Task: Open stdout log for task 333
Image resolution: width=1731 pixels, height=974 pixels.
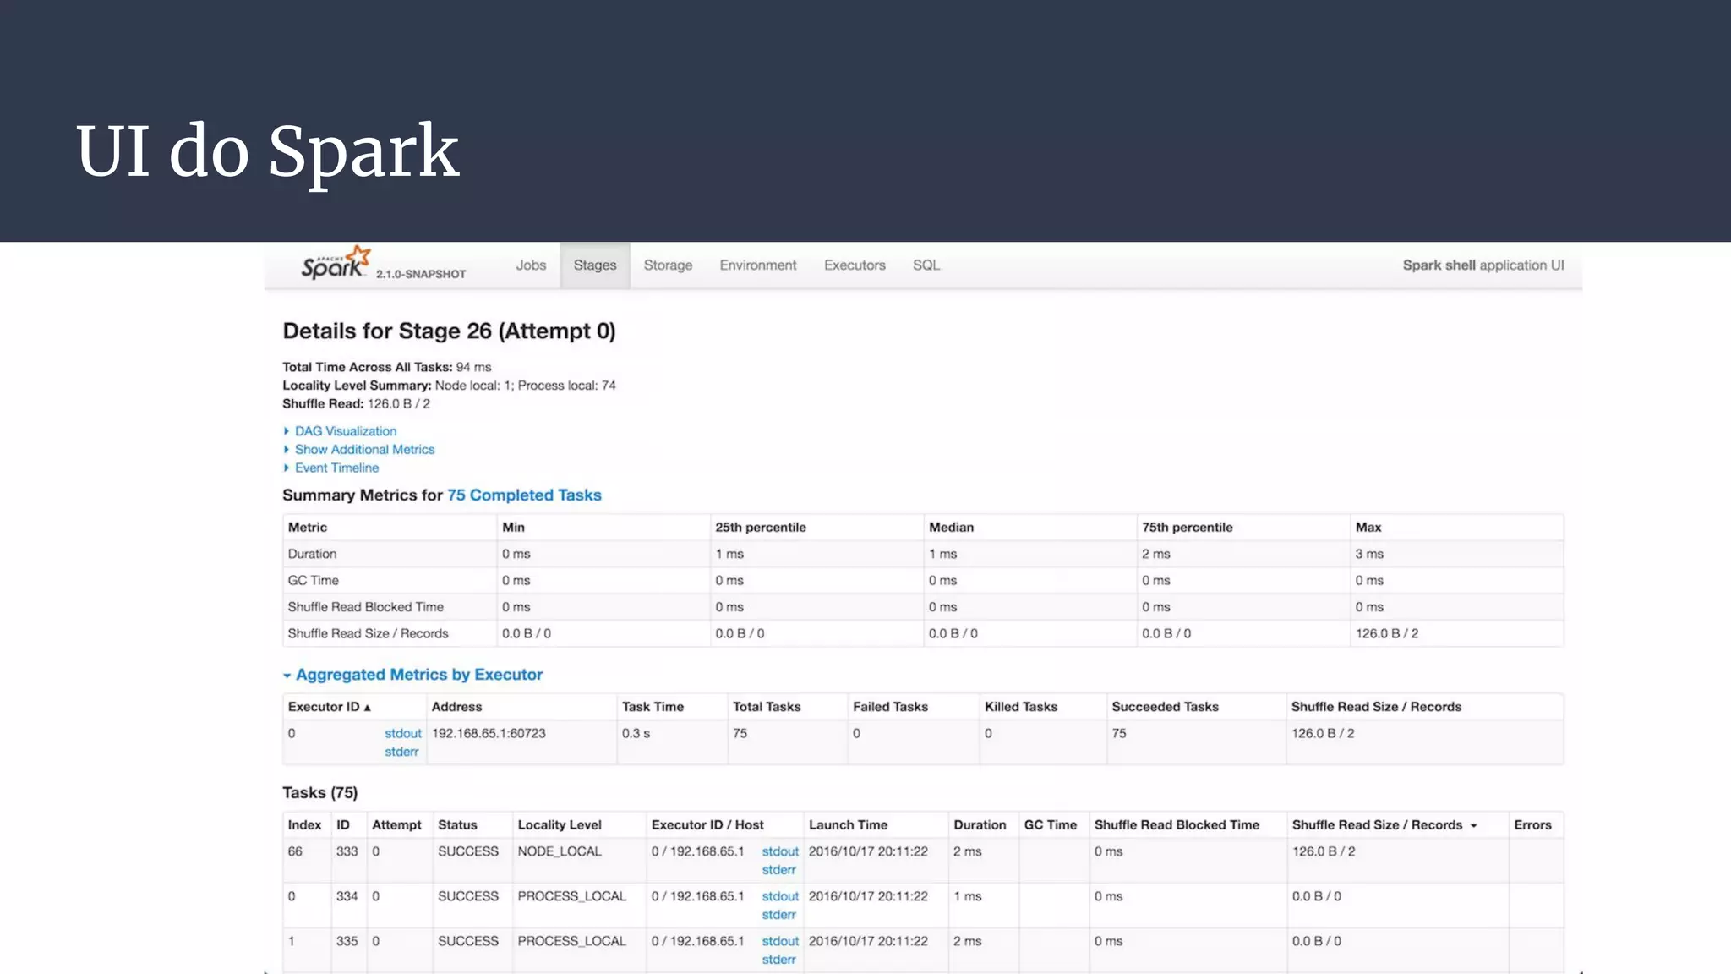Action: pos(779,851)
